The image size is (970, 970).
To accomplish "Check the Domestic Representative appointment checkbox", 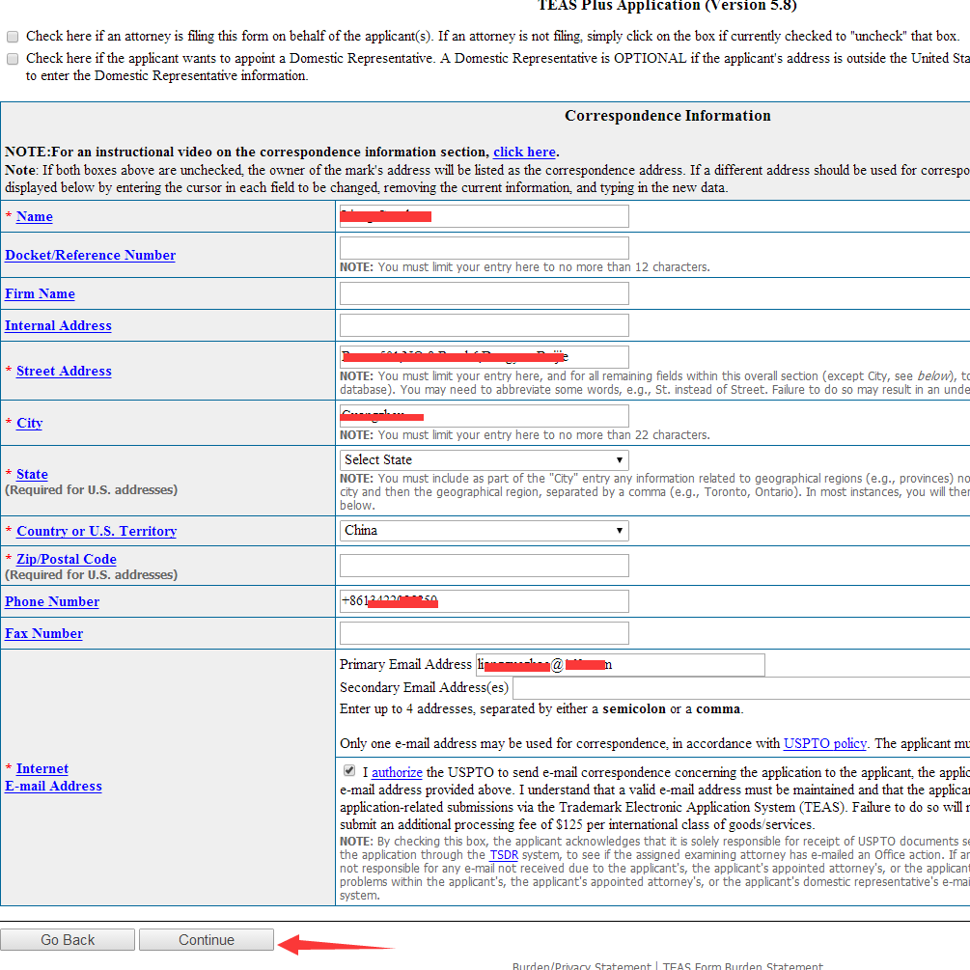I will (13, 59).
